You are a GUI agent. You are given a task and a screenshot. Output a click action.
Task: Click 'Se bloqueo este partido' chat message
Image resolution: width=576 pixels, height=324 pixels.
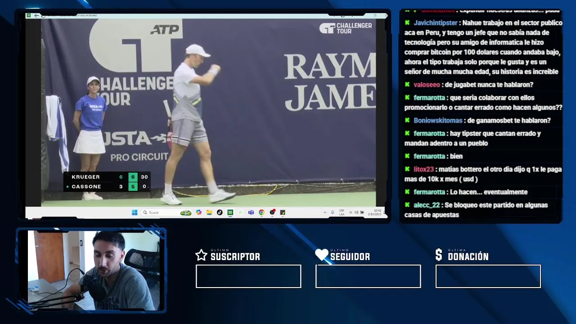coord(476,210)
